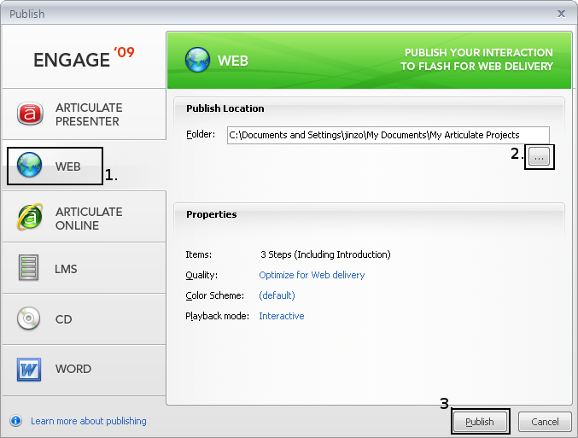Click the CD disc icon
The height and width of the screenshot is (438, 578).
coord(28,318)
